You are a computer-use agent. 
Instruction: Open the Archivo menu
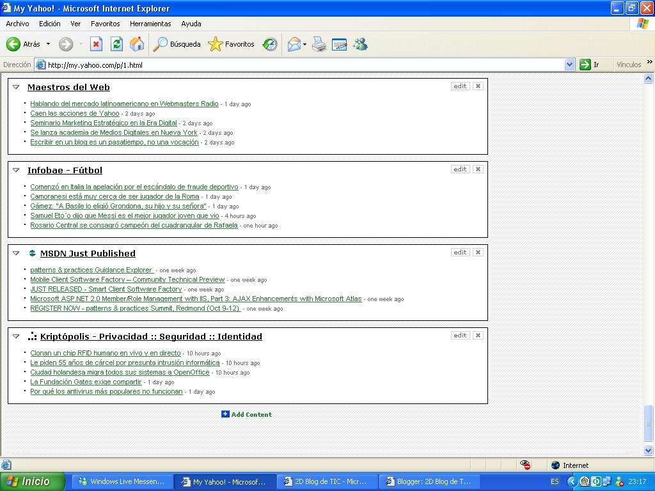click(17, 24)
